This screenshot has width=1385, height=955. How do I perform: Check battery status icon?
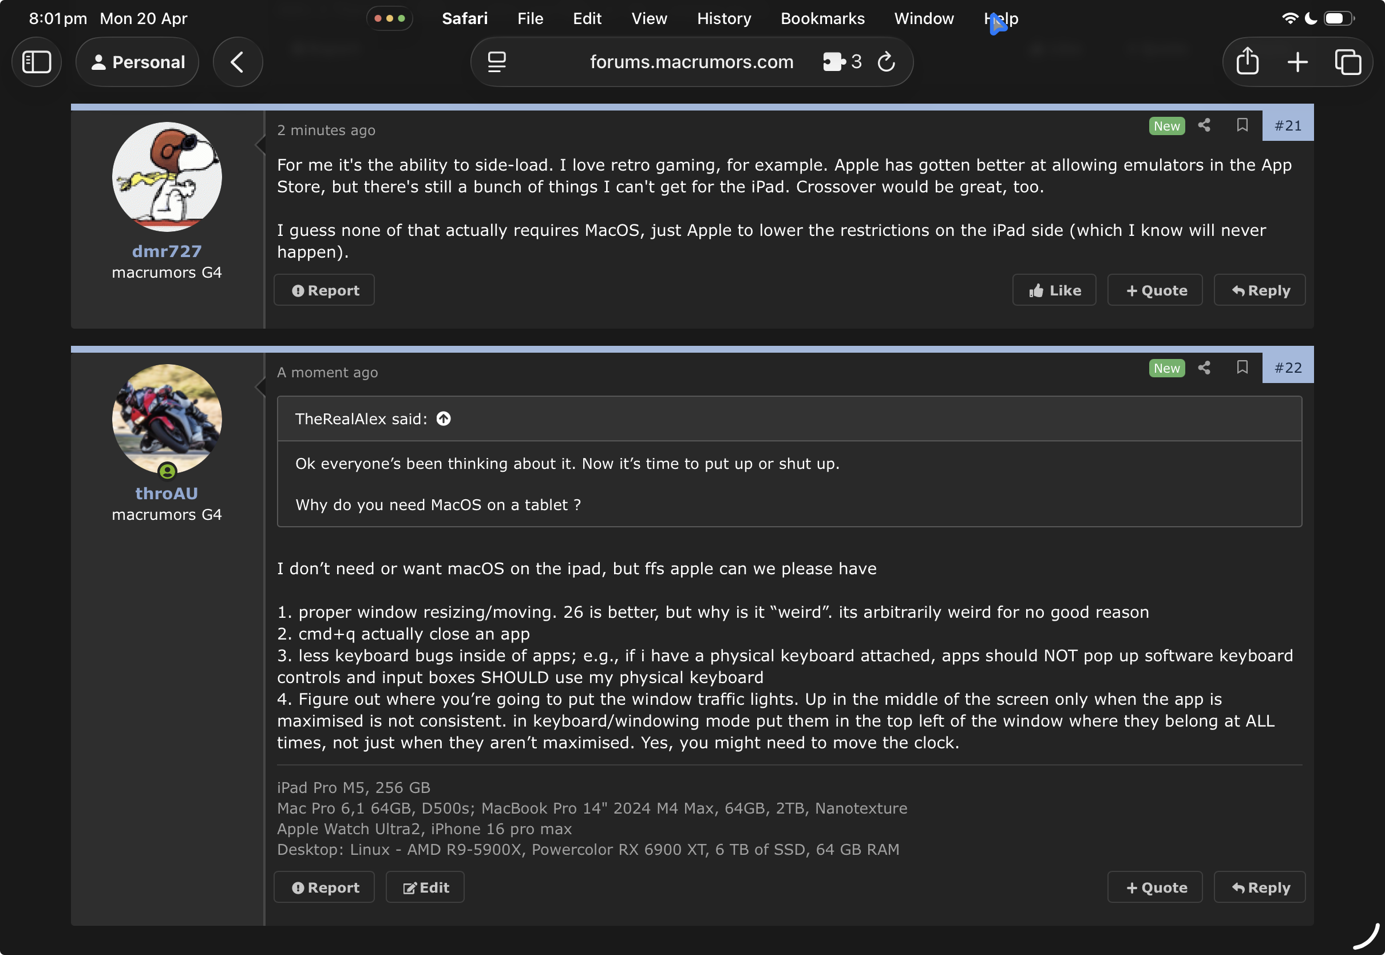(1338, 18)
